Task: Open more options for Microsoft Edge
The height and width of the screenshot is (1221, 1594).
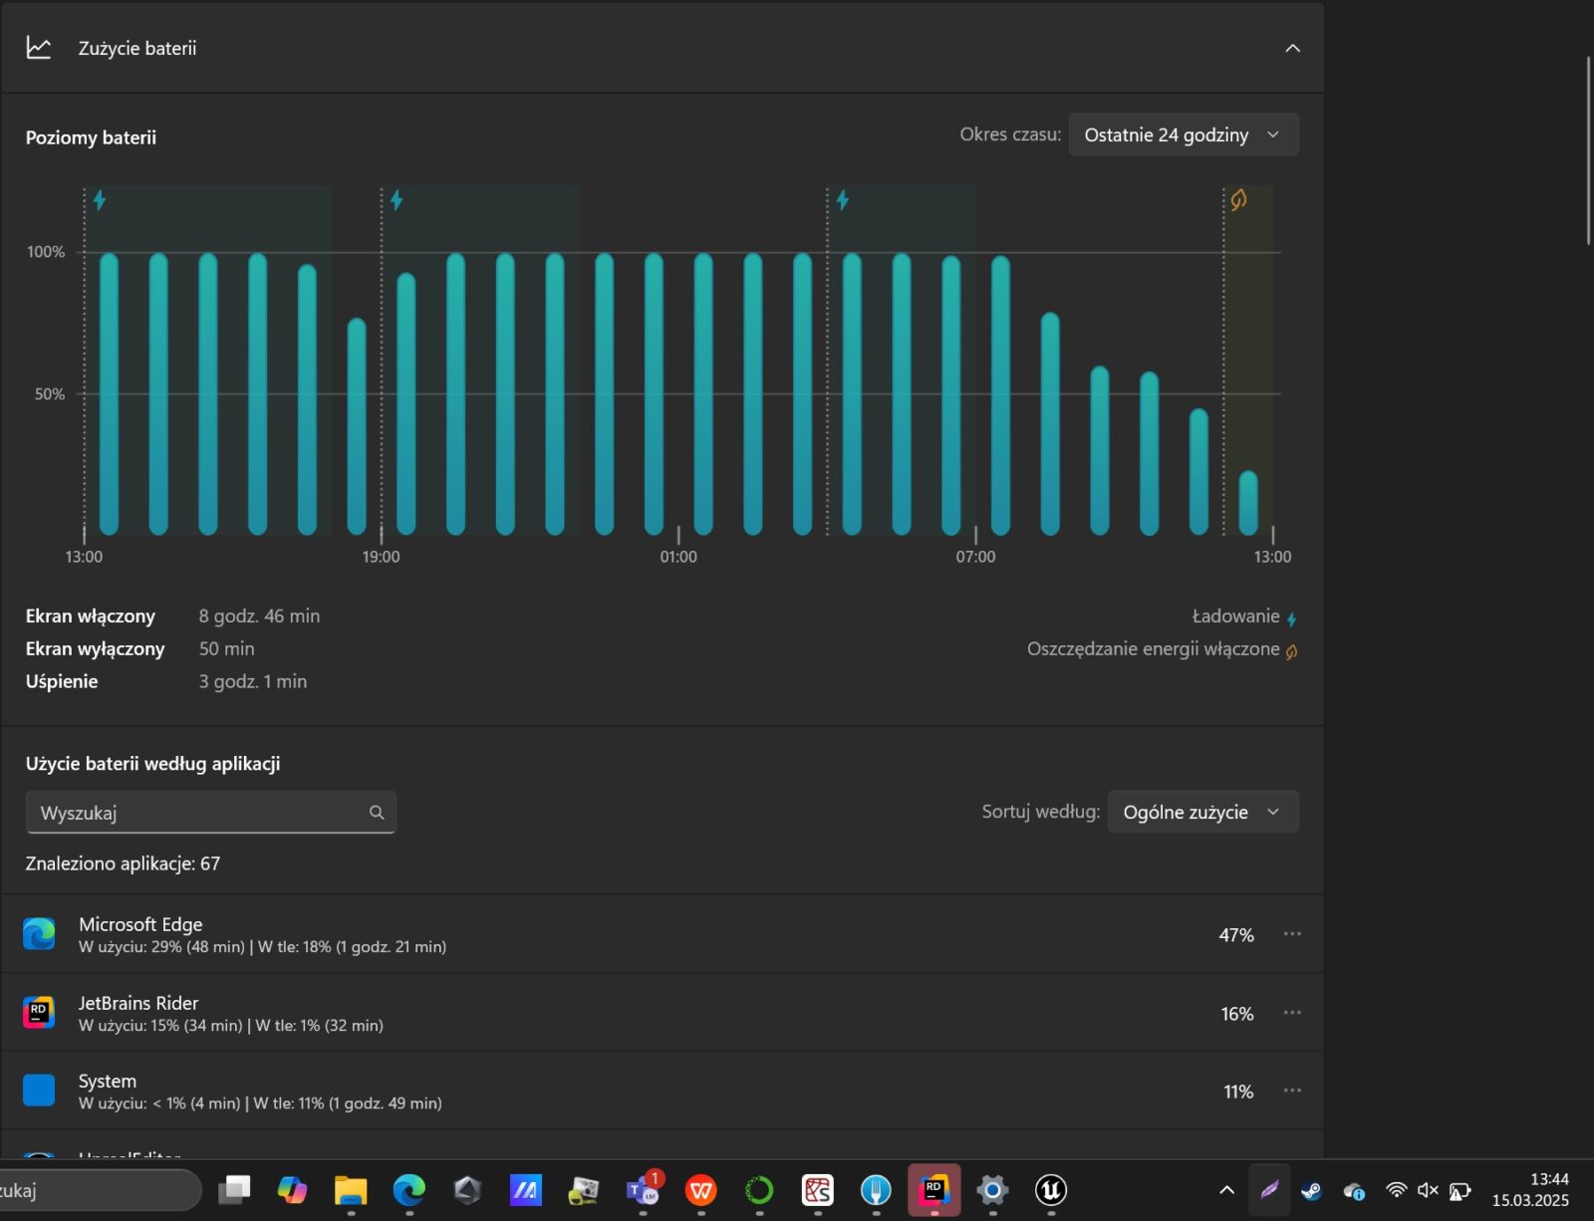Action: (x=1292, y=934)
